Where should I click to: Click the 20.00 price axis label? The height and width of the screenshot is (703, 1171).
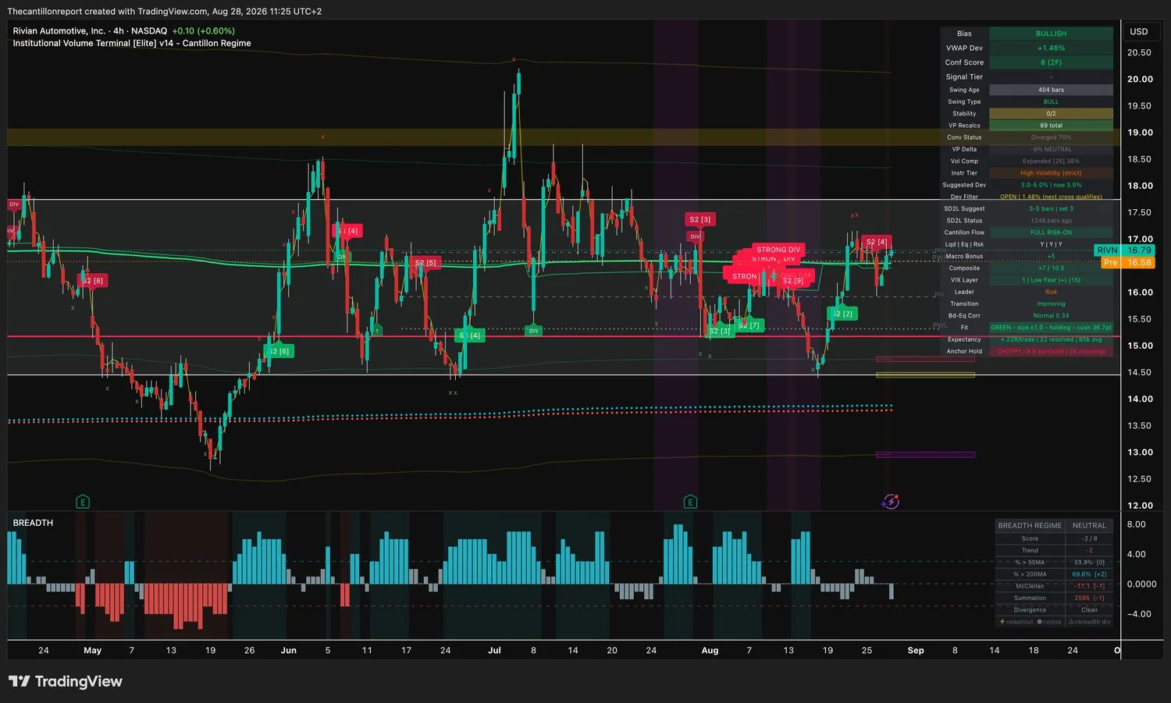tap(1140, 79)
